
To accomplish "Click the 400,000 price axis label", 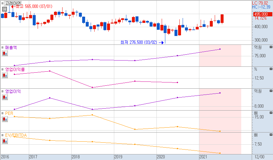I will point(261,27).
